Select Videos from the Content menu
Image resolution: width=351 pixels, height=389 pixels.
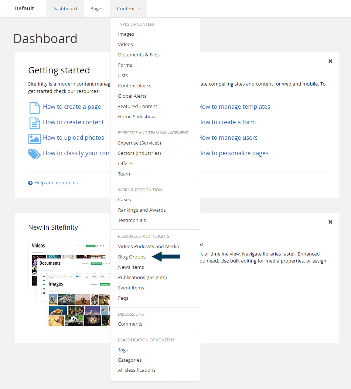125,44
